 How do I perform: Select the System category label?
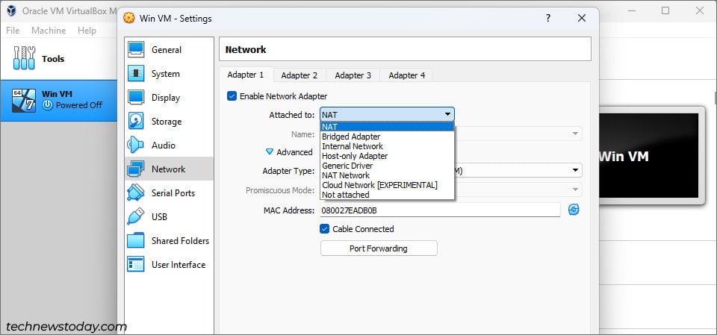pos(166,74)
